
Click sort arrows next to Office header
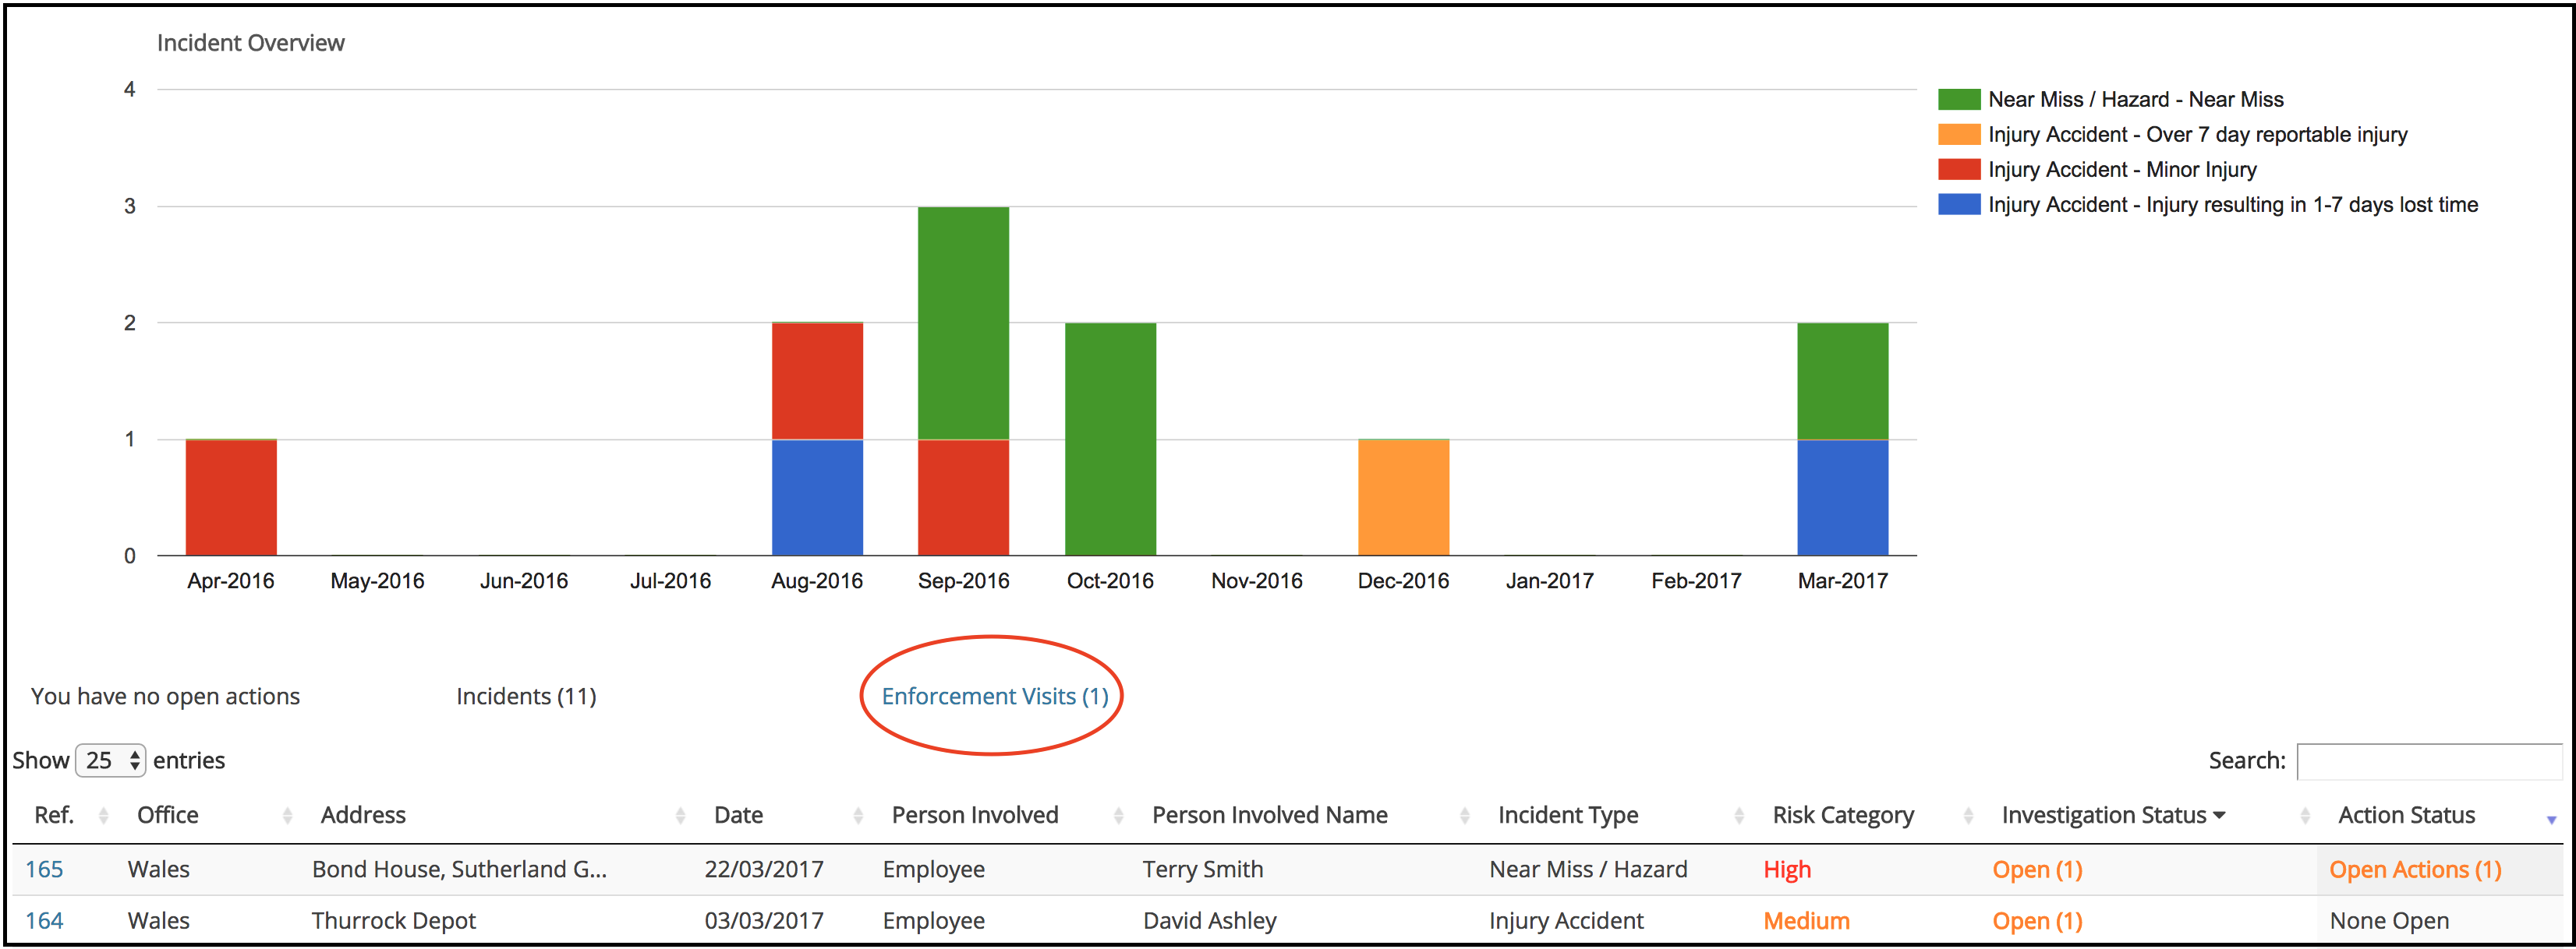coord(287,816)
